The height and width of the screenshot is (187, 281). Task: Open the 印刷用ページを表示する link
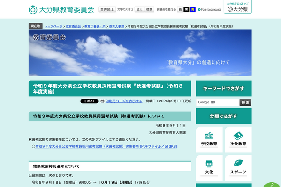(124, 101)
